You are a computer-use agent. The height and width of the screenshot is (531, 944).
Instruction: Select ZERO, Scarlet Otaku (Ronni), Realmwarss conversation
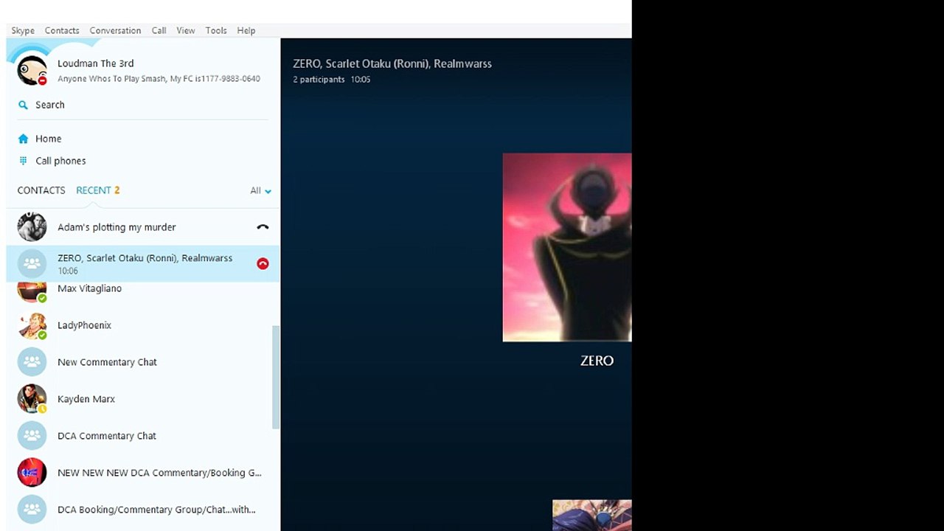pyautogui.click(x=143, y=263)
